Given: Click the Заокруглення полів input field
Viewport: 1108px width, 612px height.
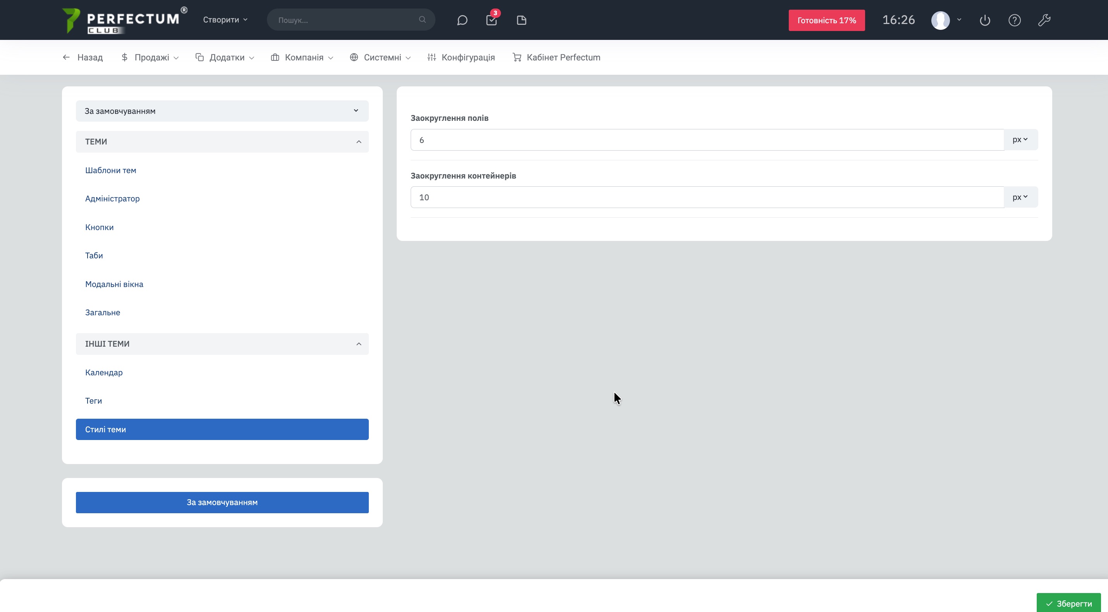Looking at the screenshot, I should 707,140.
